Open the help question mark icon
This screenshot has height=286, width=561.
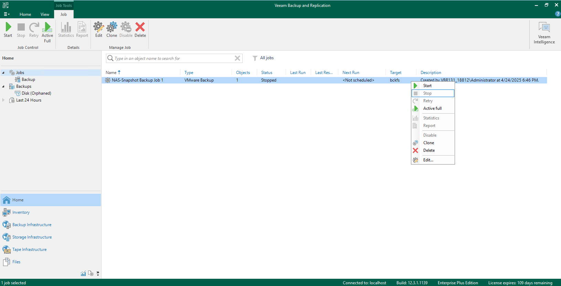(x=558, y=14)
